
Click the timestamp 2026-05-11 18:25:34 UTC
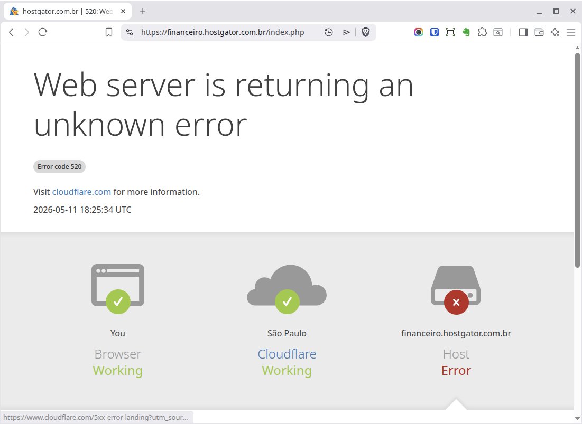click(82, 210)
